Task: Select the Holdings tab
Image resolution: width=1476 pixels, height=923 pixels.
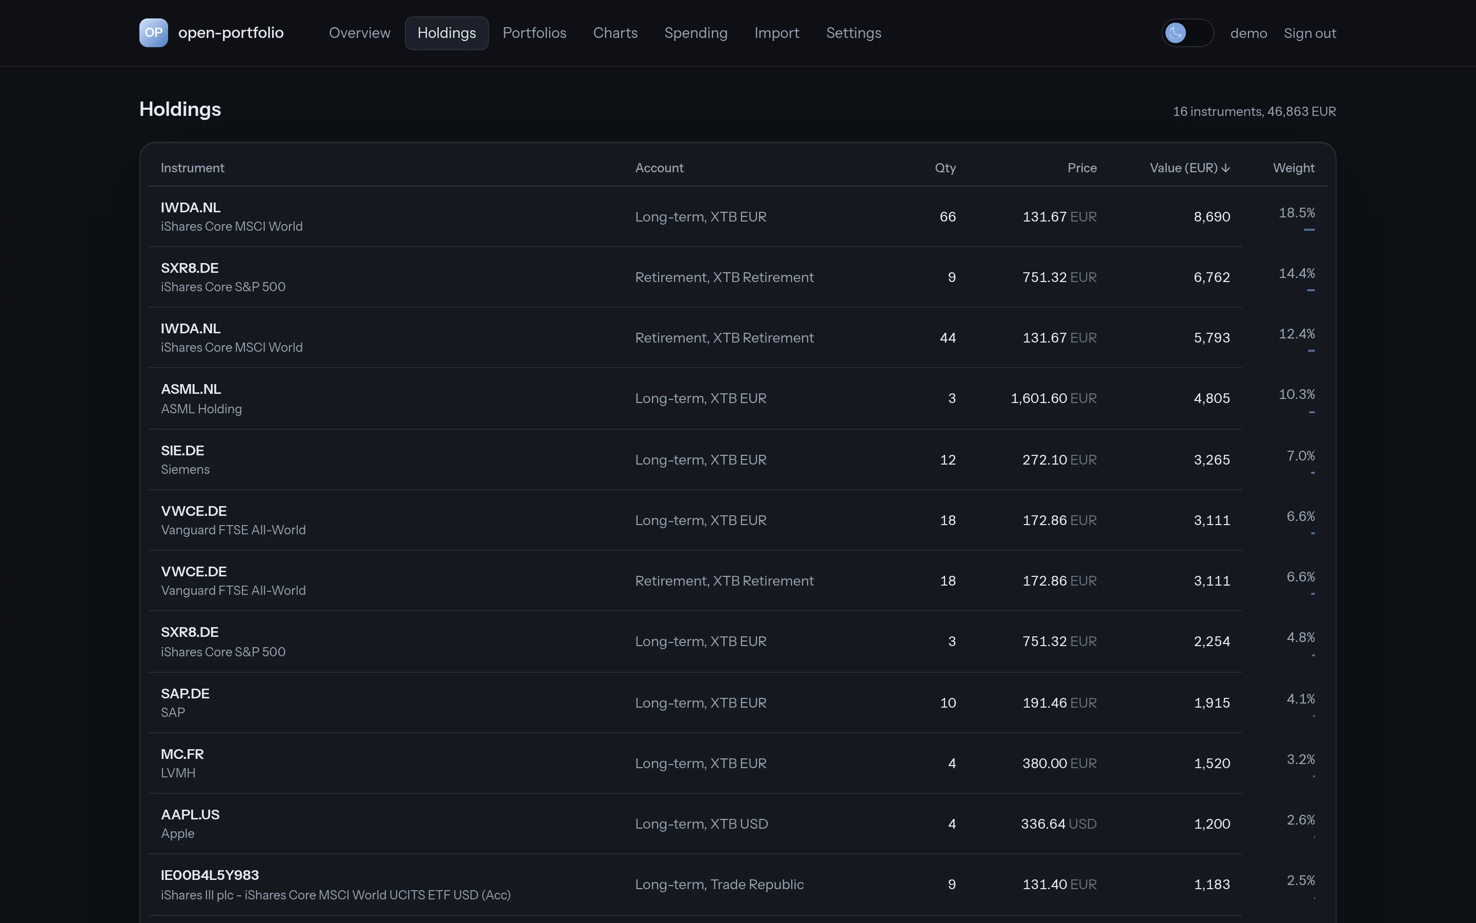Action: 446,33
